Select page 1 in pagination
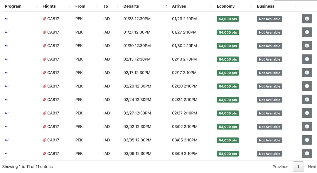 click(x=298, y=167)
